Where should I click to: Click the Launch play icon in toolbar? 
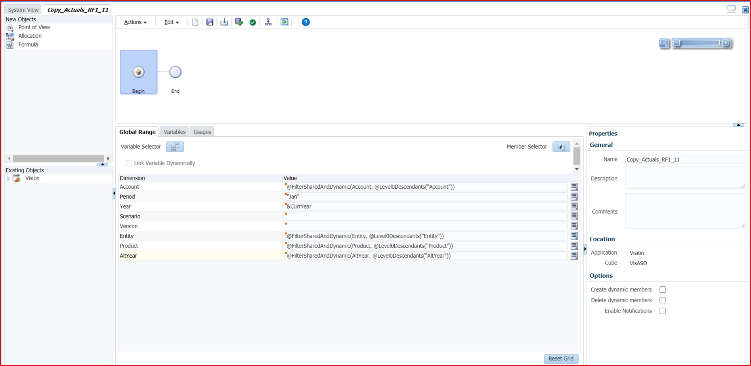(285, 22)
